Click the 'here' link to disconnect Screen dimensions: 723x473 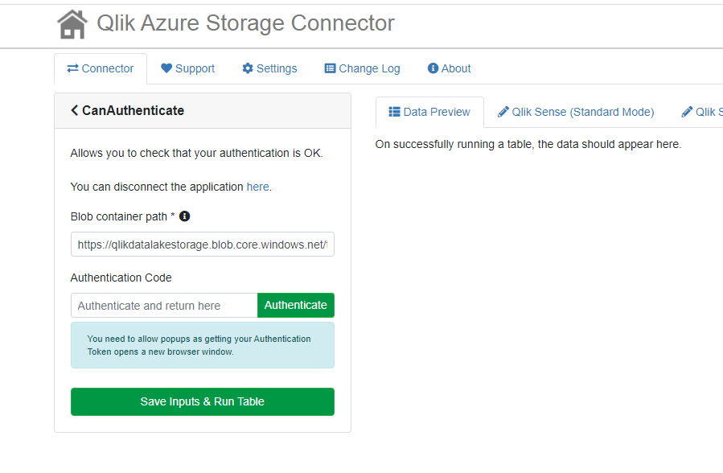tap(257, 186)
